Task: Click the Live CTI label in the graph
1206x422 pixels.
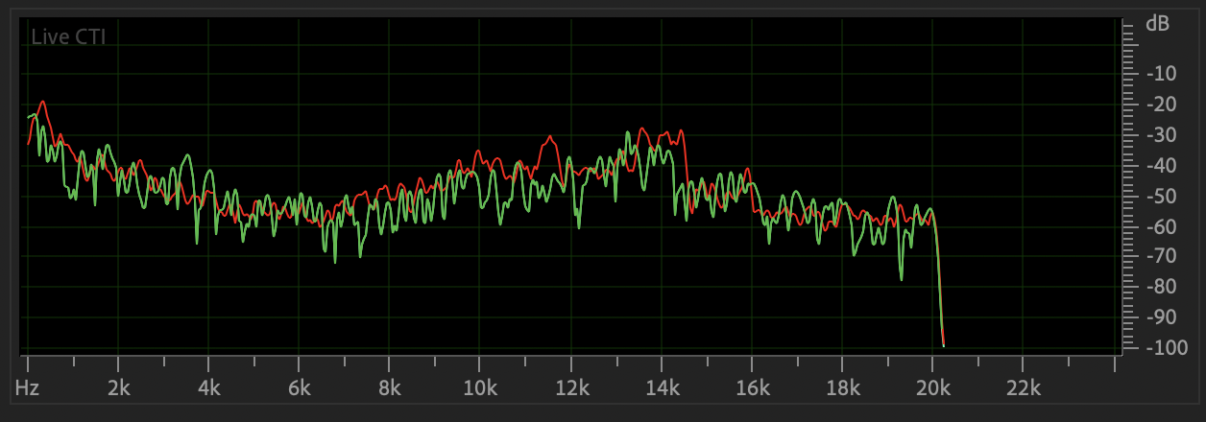Action: [68, 37]
